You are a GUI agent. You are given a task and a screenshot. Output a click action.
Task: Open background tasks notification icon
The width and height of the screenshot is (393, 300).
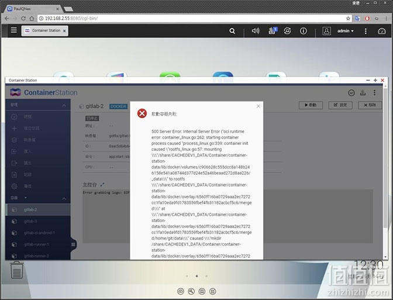click(273, 30)
